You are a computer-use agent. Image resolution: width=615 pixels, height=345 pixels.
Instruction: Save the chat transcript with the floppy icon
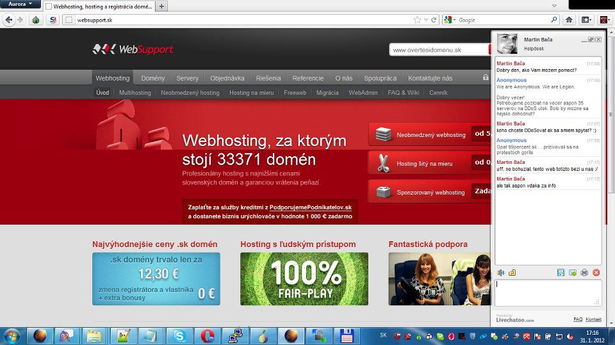point(561,273)
